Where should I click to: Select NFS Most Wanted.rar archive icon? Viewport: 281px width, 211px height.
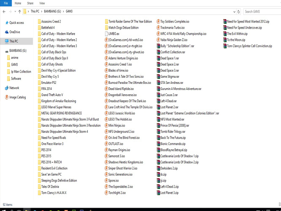pyautogui.click(x=158, y=120)
